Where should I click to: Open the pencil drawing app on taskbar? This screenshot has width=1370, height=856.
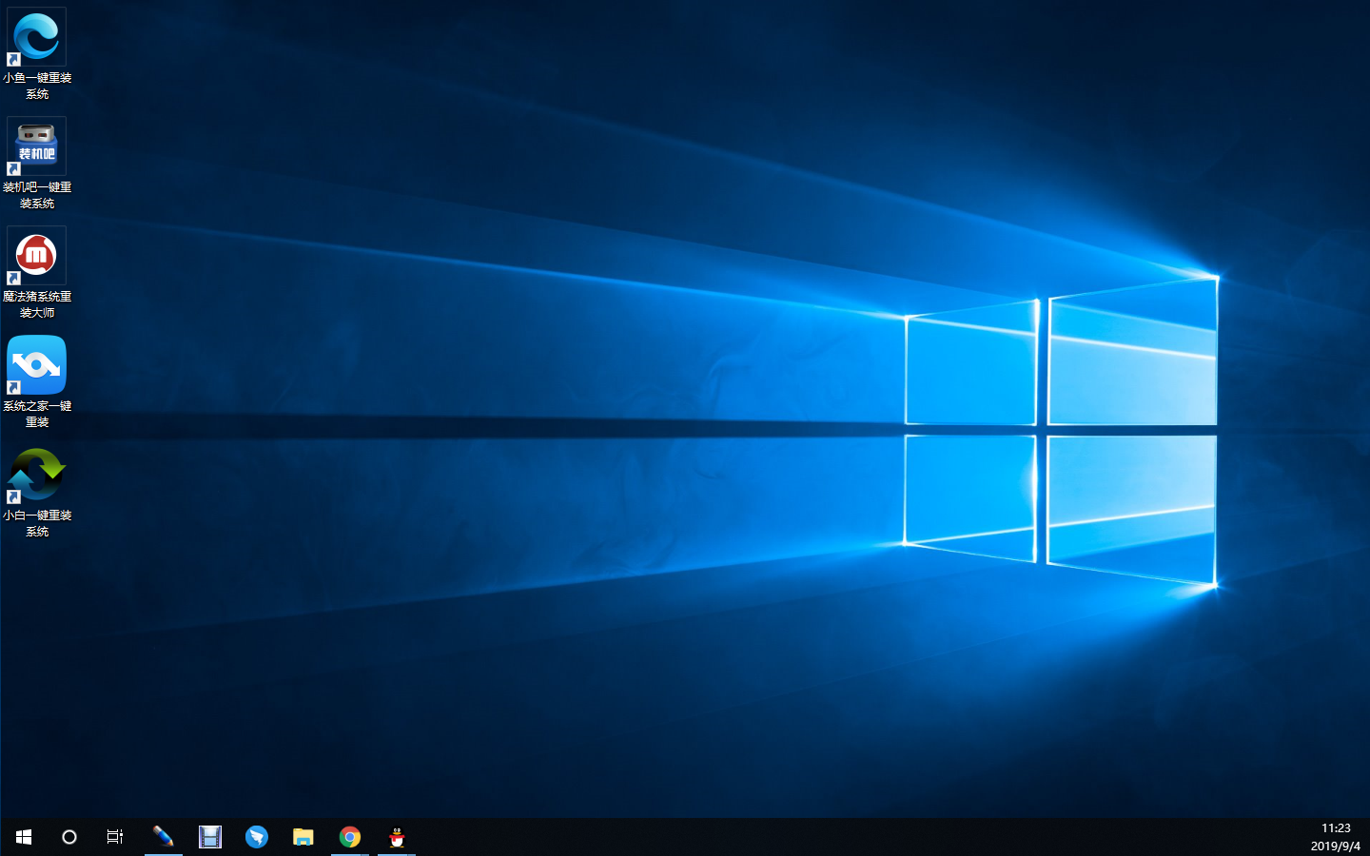(x=164, y=837)
